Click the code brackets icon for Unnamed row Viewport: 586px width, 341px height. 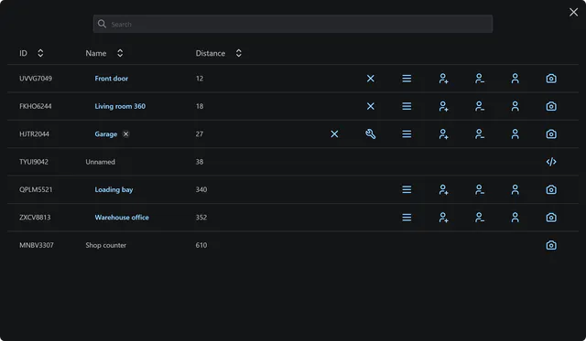[551, 162]
